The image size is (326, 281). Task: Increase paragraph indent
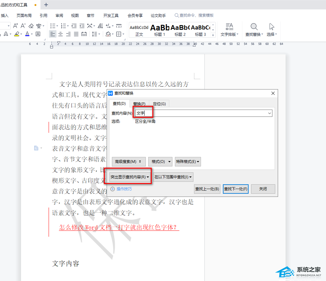click(82, 26)
